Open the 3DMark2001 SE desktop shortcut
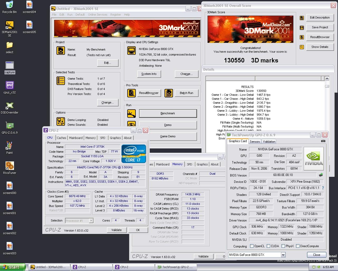Screen dimensions: 338x271 click(x=10, y=29)
